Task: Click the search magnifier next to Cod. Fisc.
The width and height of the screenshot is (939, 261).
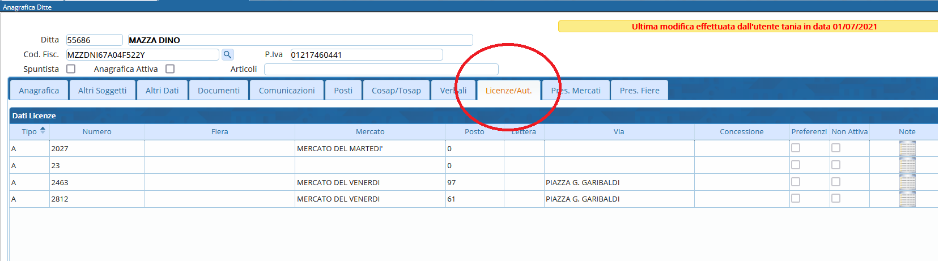Action: click(227, 55)
